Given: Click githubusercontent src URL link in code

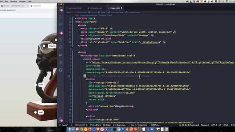Looking at the screenshot, I should 163,62.
